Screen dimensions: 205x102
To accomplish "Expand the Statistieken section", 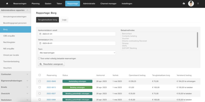I will 16,100.
